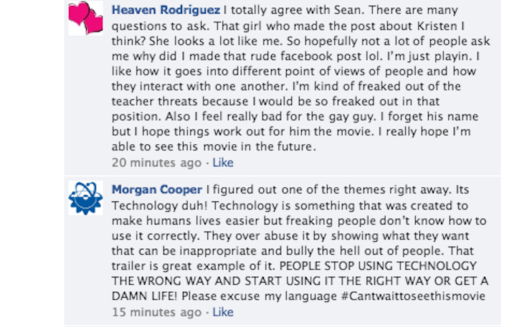522x327 pixels.
Task: Open Heaven Rodriguez's profile name link
Action: click(x=165, y=11)
